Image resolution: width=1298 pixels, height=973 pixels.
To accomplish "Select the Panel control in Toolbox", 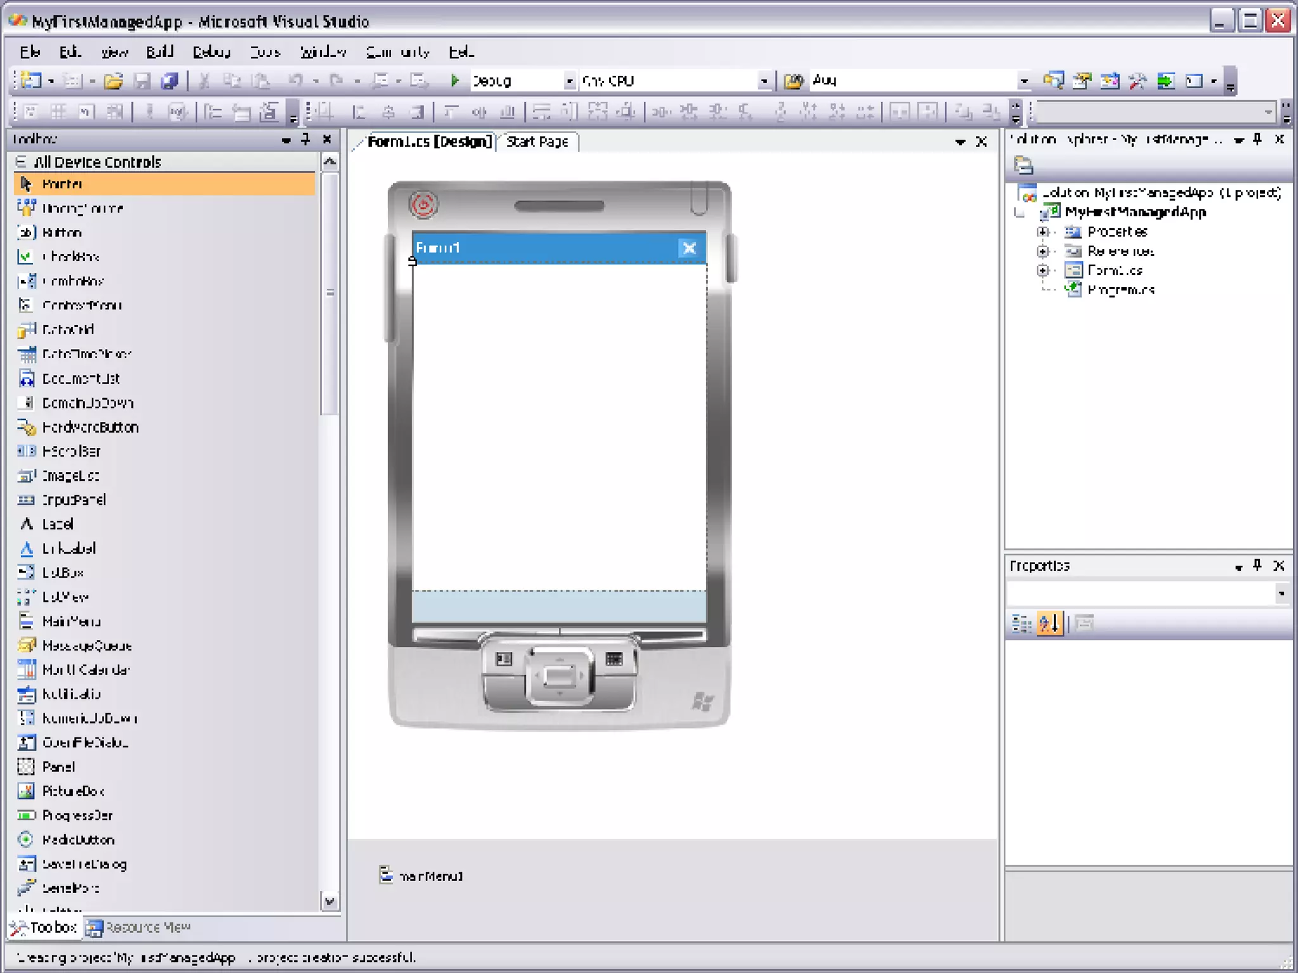I will 164,766.
